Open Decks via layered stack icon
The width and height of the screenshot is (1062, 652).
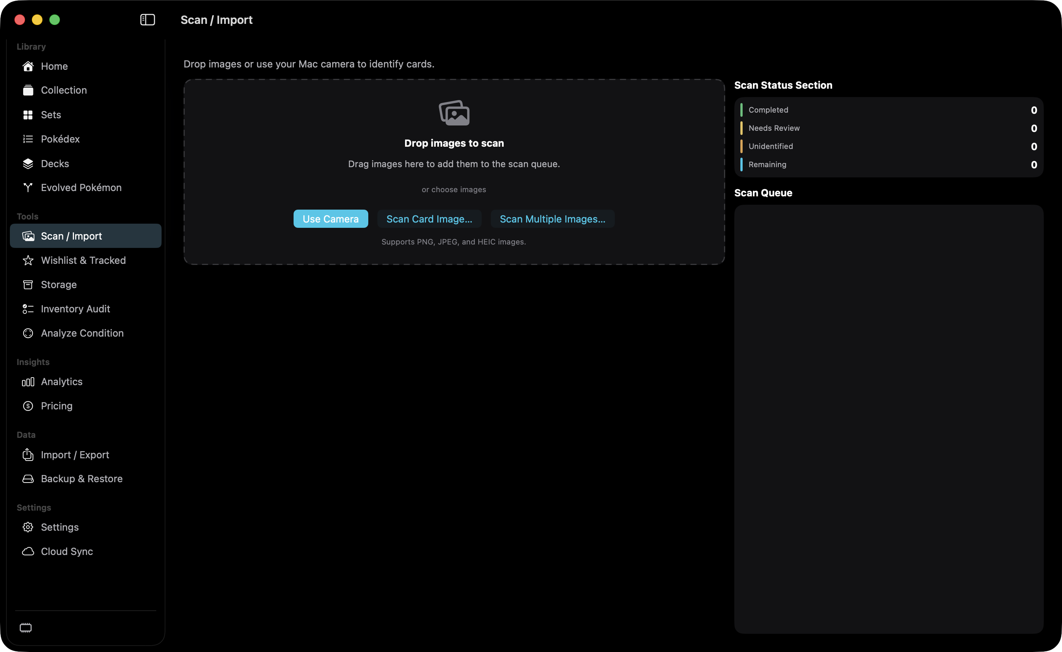click(x=28, y=163)
